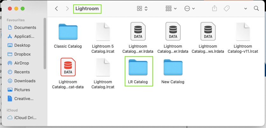Maximize the Finder window with green button
Screen dimensions: 266x128
pos(23,9)
